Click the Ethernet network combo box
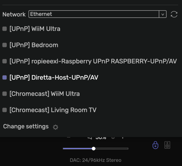Viewport: 182px width, 166px height. click(x=94, y=14)
